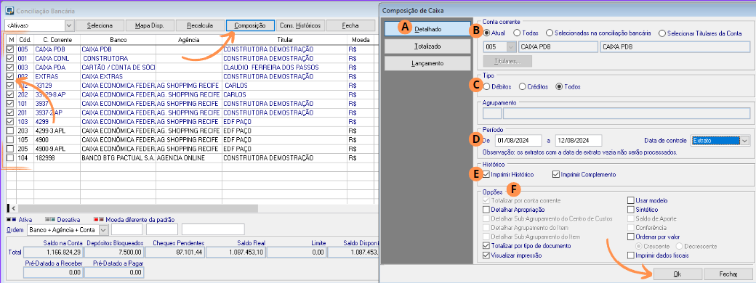The height and width of the screenshot is (283, 756).
Task: Open the Data de controle Extrato dropdown
Action: [745, 140]
